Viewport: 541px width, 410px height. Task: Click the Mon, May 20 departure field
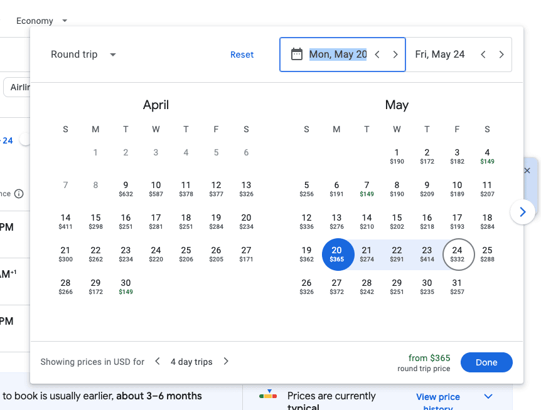338,55
